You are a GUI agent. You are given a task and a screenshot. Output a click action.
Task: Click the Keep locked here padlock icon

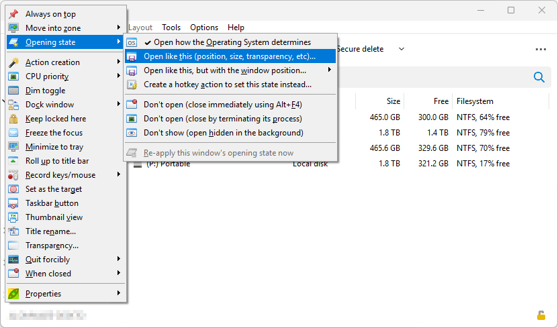pos(13,119)
